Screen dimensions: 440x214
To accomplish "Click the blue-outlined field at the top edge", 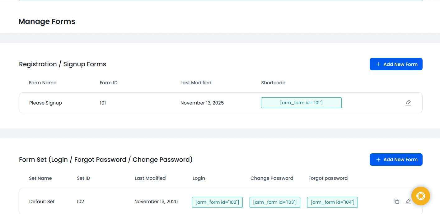I will point(220,1).
